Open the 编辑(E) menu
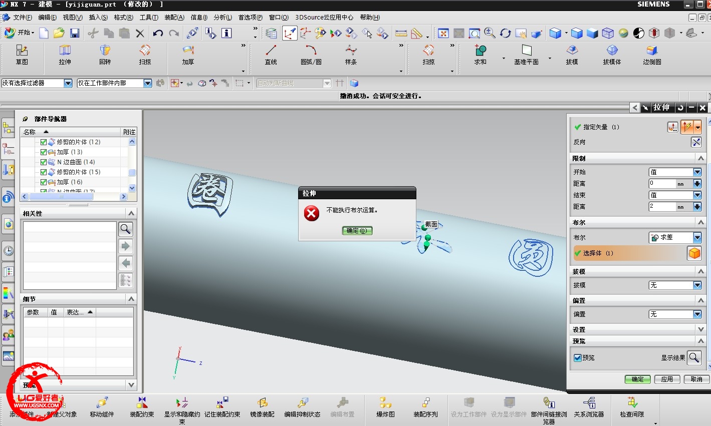 [x=47, y=18]
